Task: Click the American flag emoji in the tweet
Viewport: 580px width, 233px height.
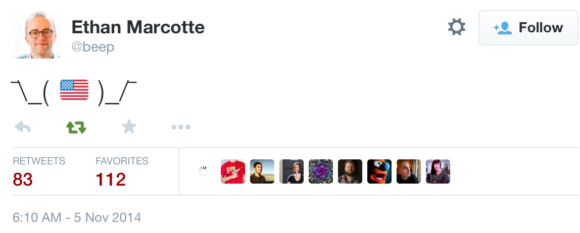Action: click(74, 90)
